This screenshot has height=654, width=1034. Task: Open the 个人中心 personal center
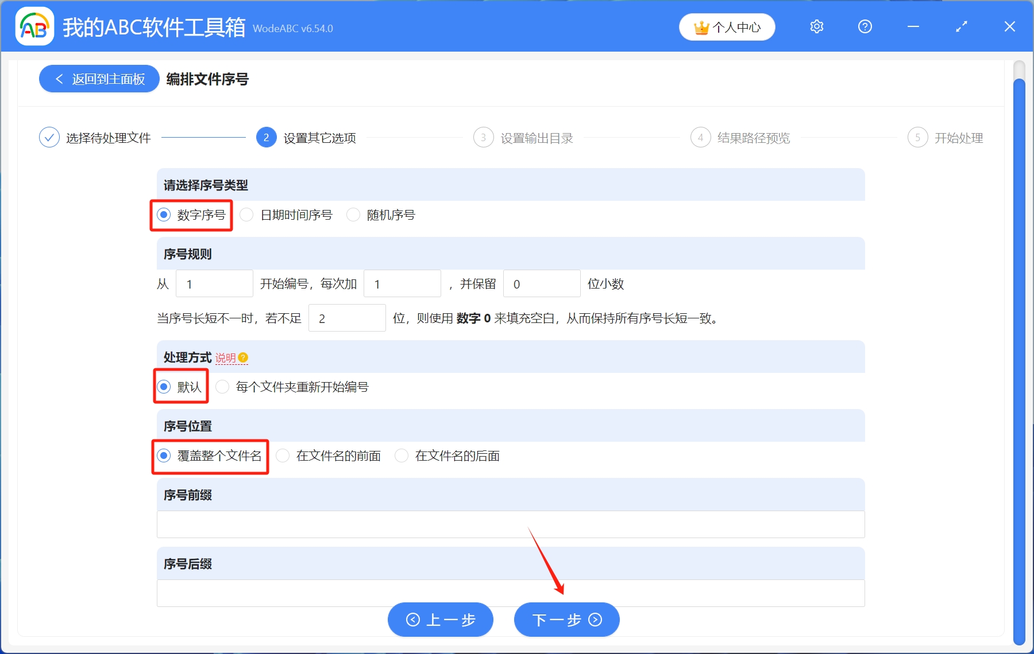pyautogui.click(x=726, y=26)
